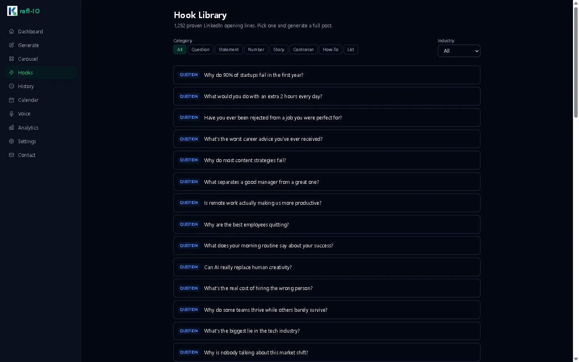Select the market shift hook

click(x=327, y=352)
